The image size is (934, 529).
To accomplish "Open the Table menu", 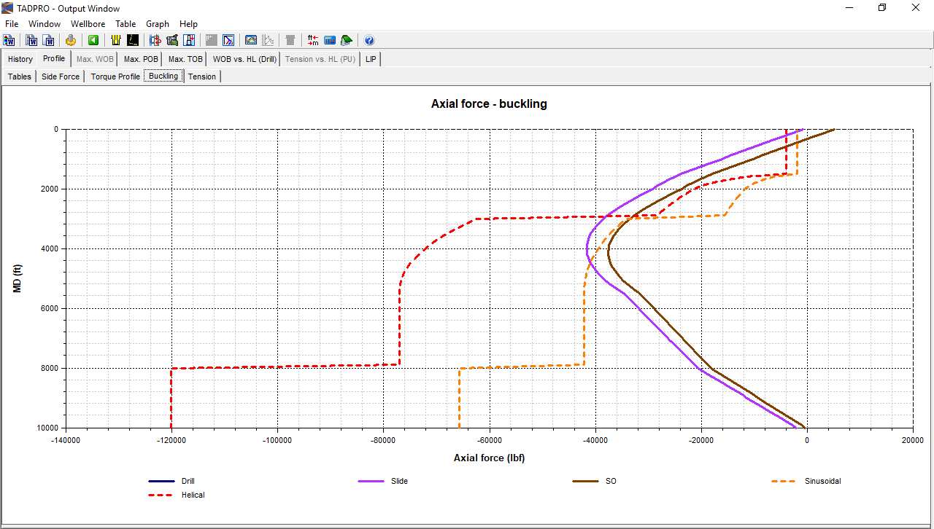I will [x=126, y=24].
